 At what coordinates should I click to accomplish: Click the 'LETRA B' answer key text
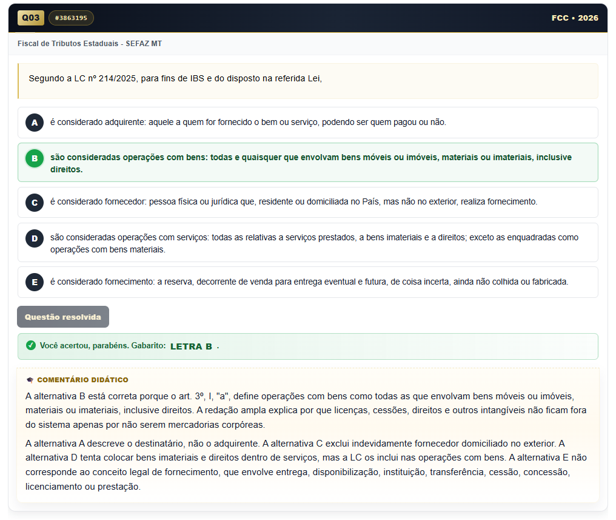point(191,346)
